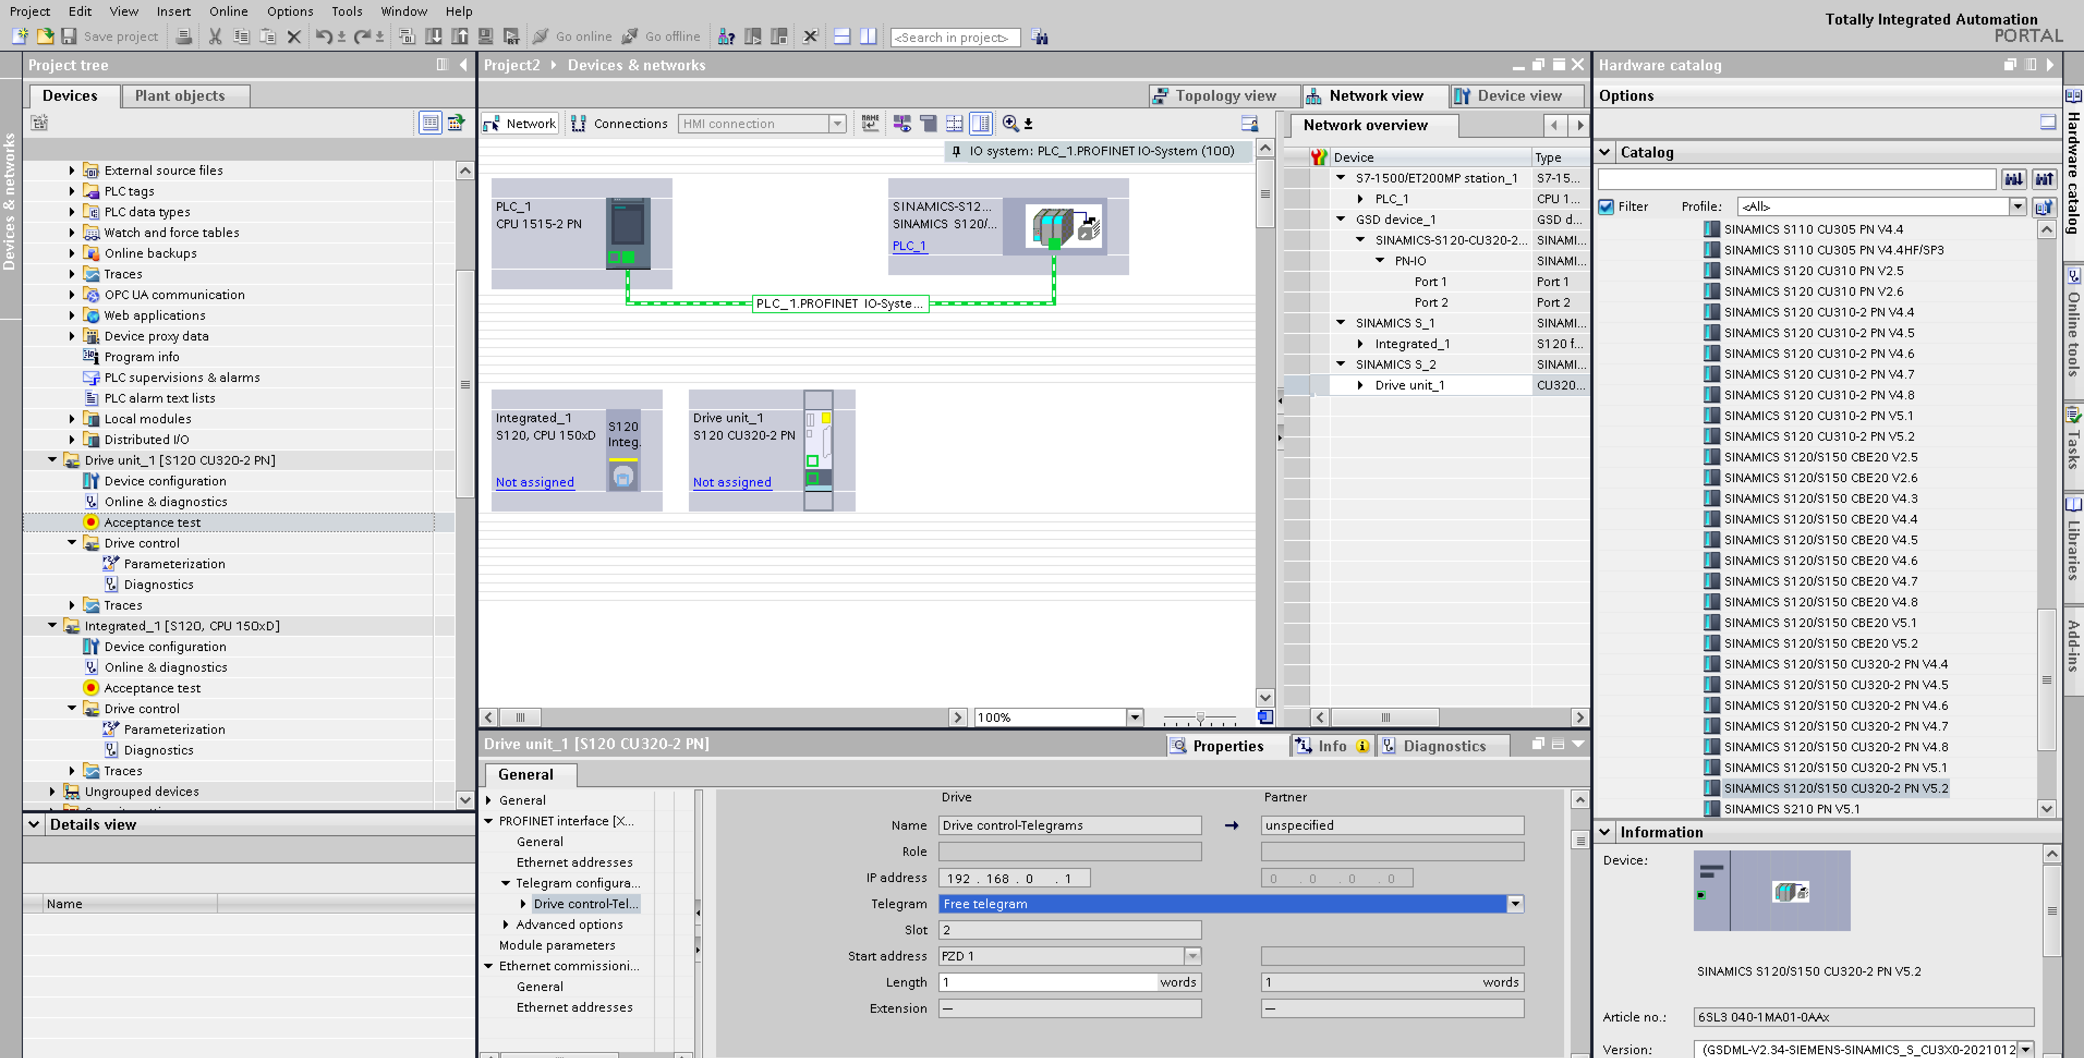
Task: Click the zoom magnifier icon in network toolbar
Action: point(1010,123)
